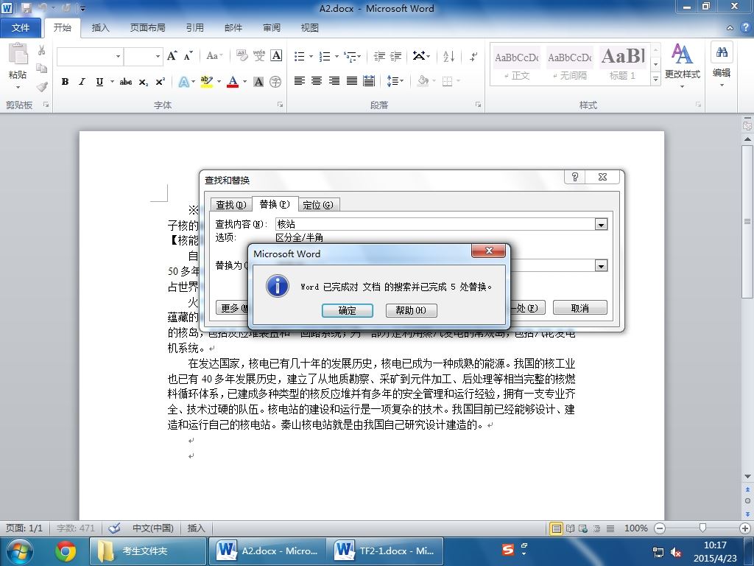Image resolution: width=754 pixels, height=566 pixels.
Task: Open the 文件 File tab
Action: click(x=21, y=27)
